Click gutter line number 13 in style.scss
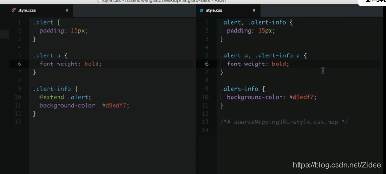Screen dimensions: 386x174 coord(18,122)
